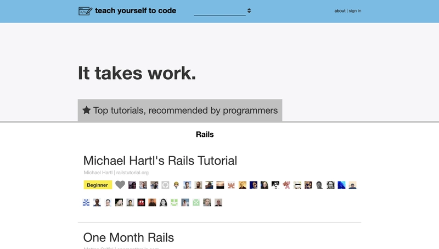Click the star icon beside Top tutorials

point(87,110)
